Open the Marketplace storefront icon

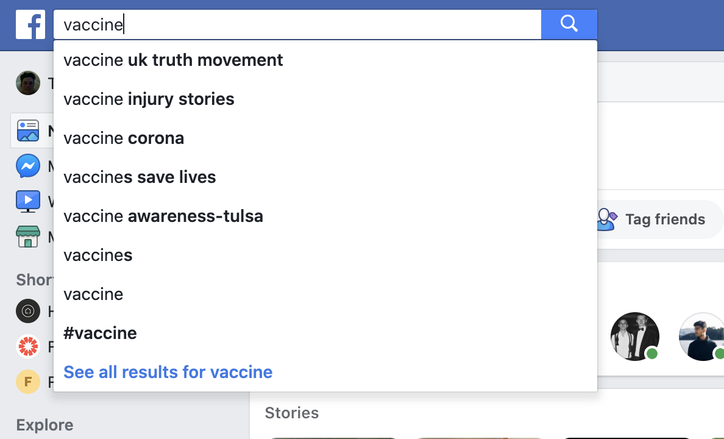[x=28, y=237]
